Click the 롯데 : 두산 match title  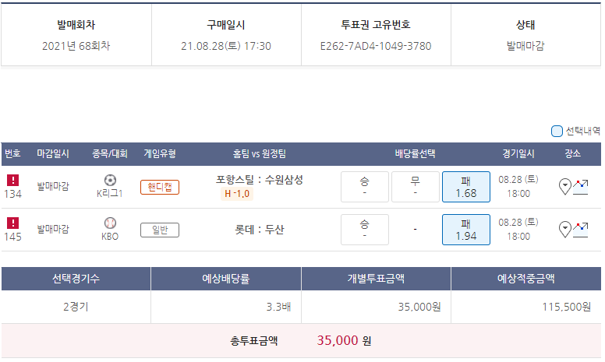click(260, 230)
